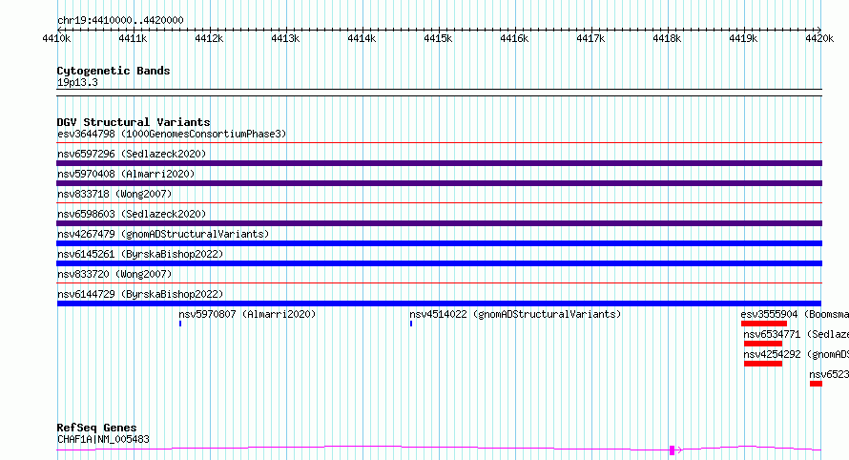Click the short red bar under nsv6523
Image resolution: width=849 pixels, height=460 pixels.
tap(816, 384)
